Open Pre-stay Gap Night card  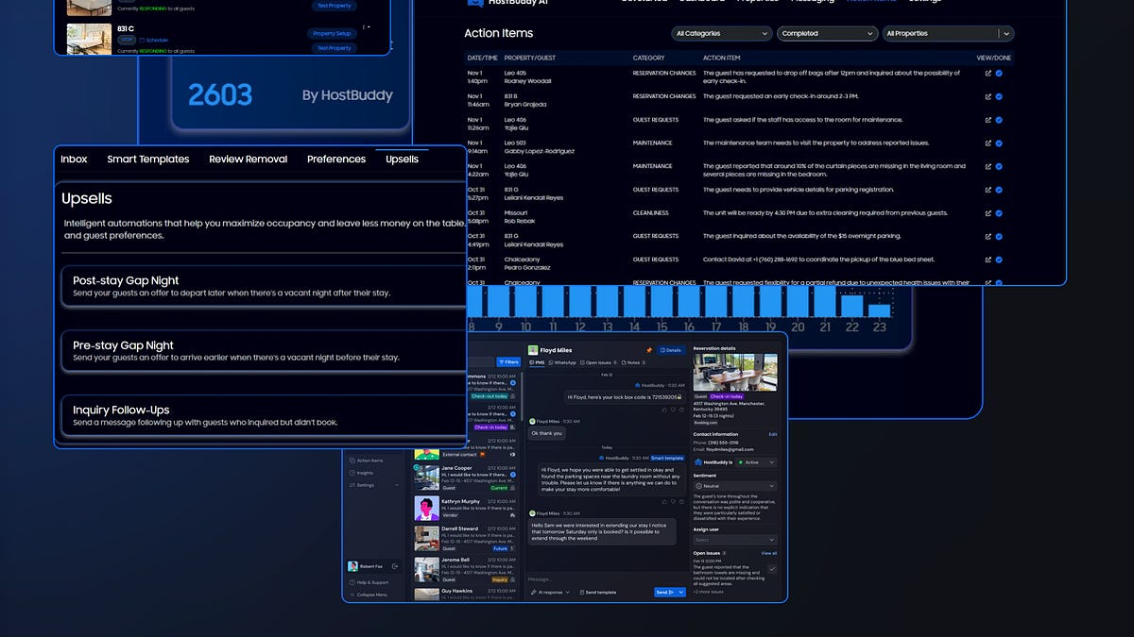point(264,351)
